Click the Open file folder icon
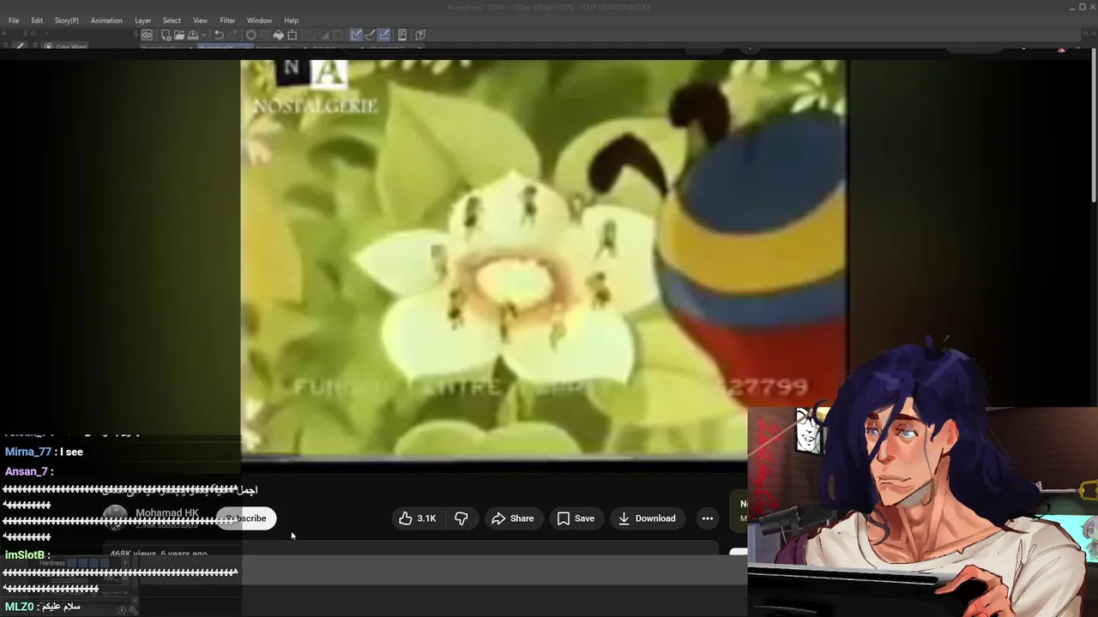 (x=179, y=35)
